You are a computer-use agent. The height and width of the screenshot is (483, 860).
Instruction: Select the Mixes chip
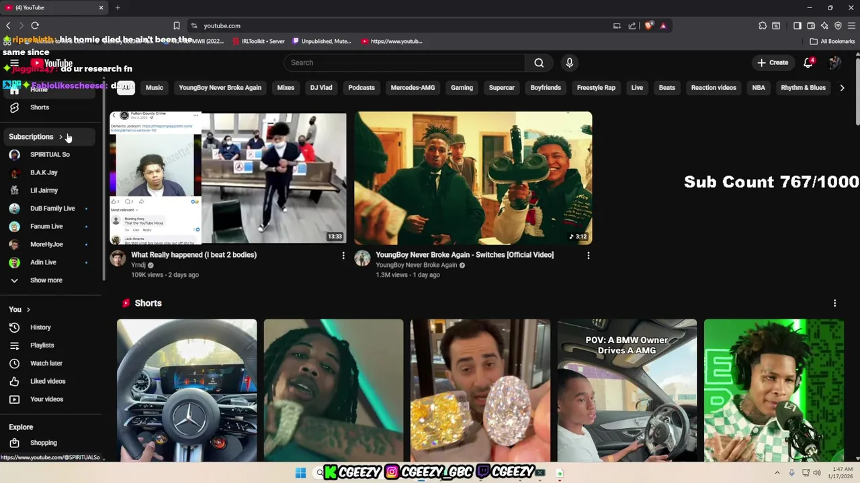(286, 87)
